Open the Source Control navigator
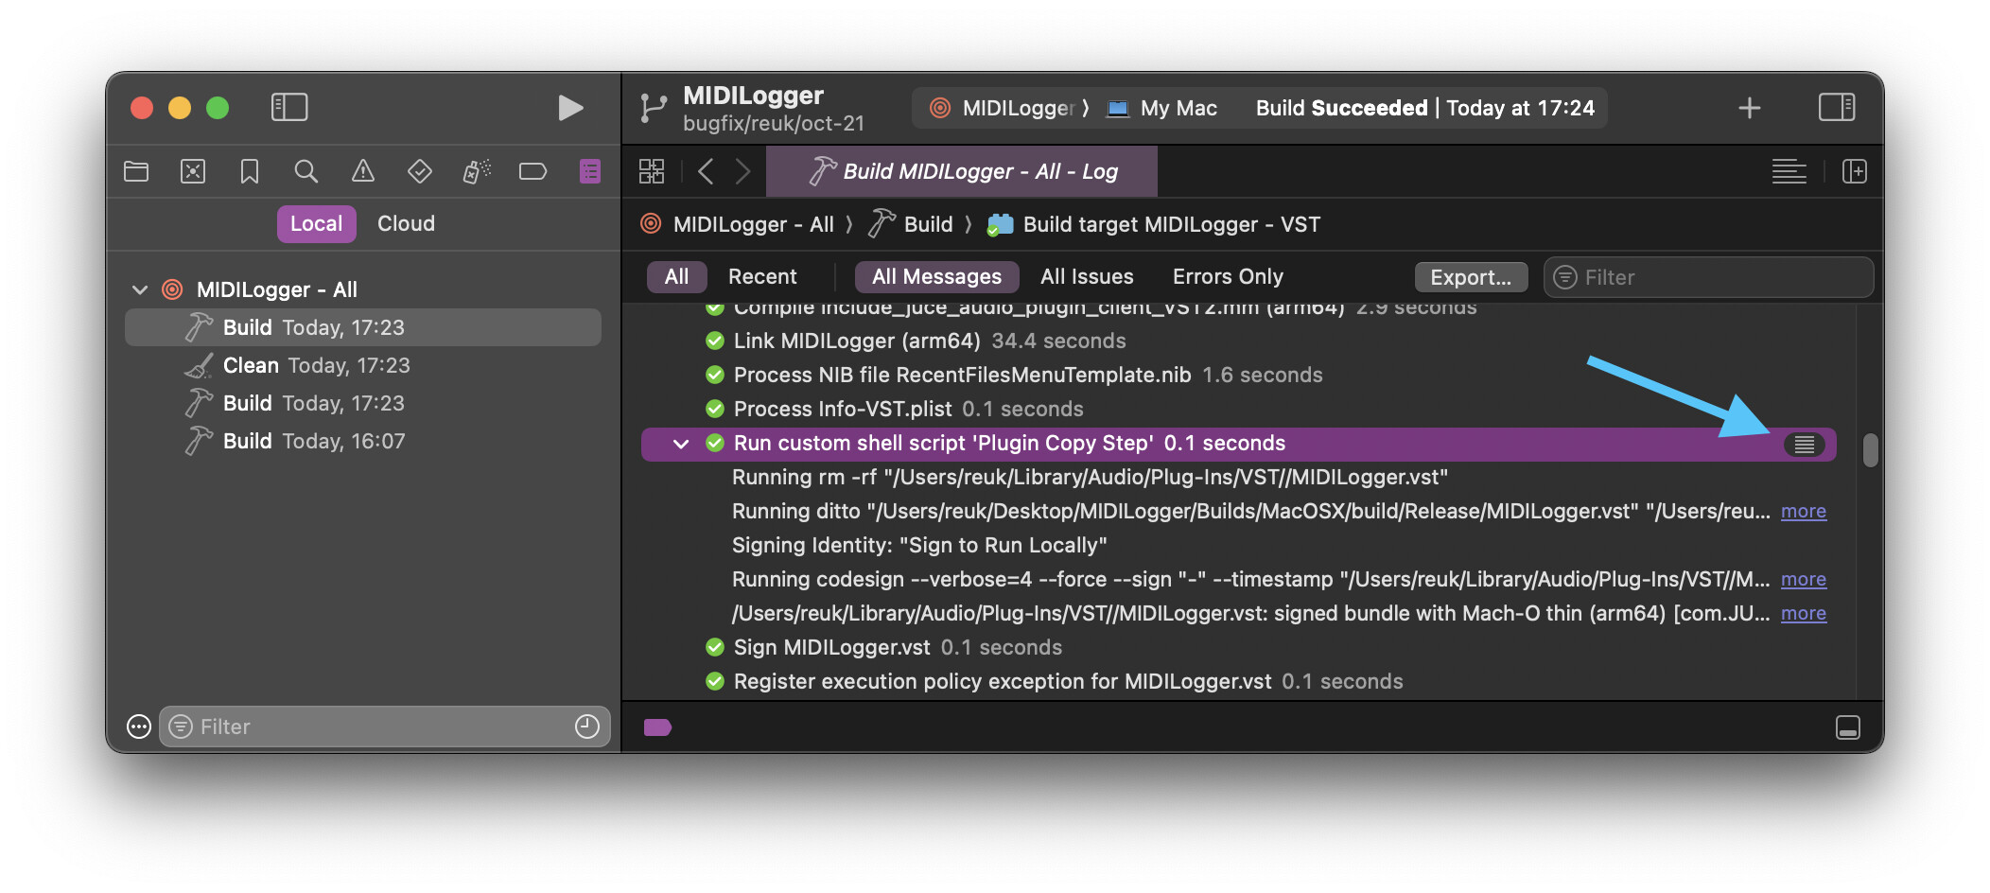1990x893 pixels. point(193,171)
